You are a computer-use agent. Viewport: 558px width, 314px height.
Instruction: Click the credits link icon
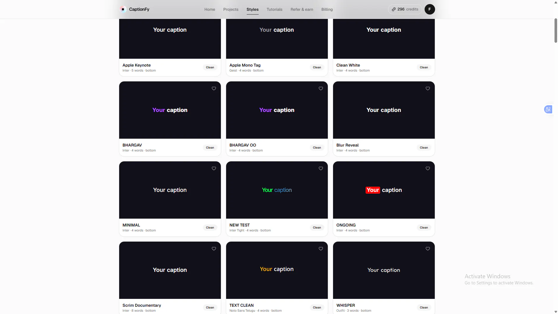click(394, 9)
